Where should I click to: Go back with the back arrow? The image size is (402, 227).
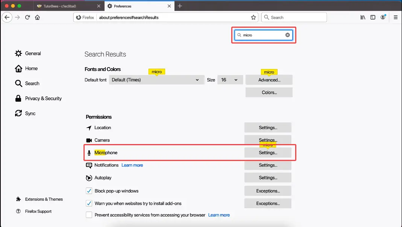(x=7, y=17)
